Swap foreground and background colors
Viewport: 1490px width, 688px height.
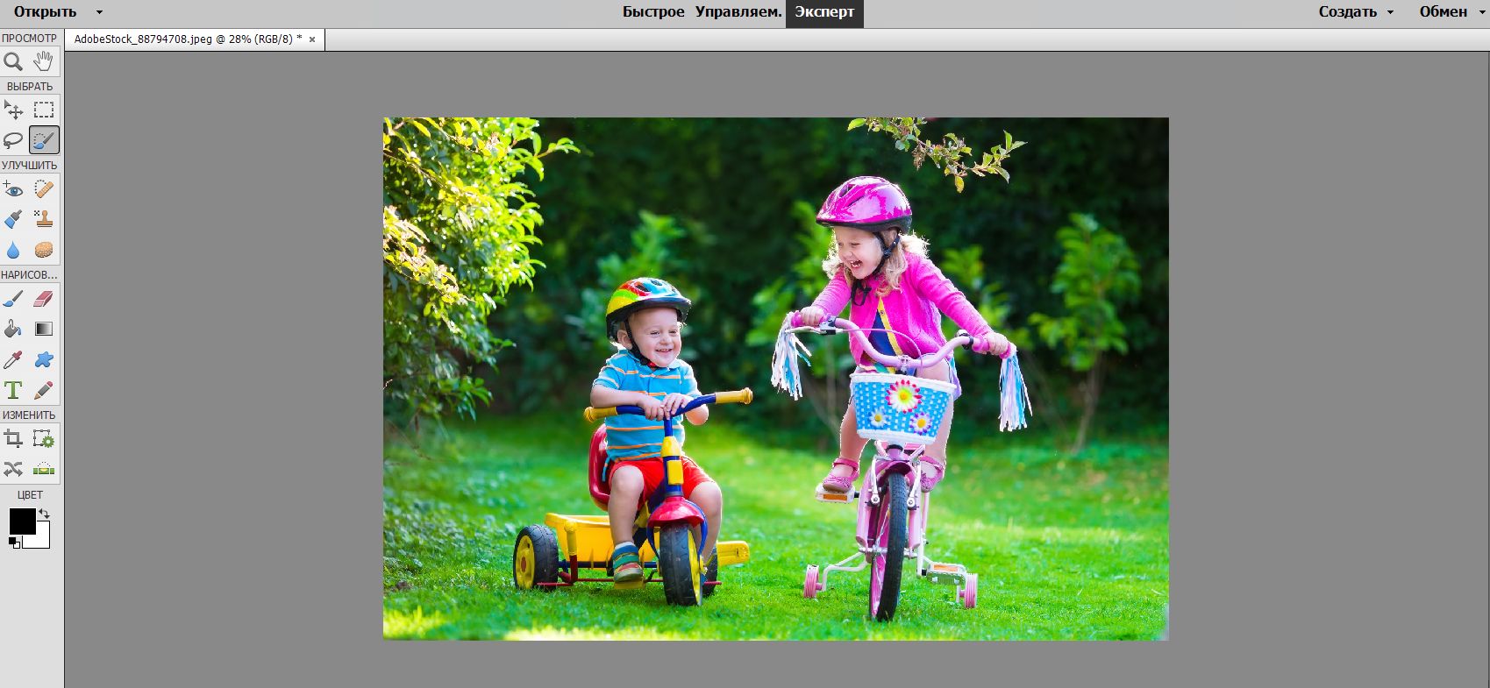[44, 514]
